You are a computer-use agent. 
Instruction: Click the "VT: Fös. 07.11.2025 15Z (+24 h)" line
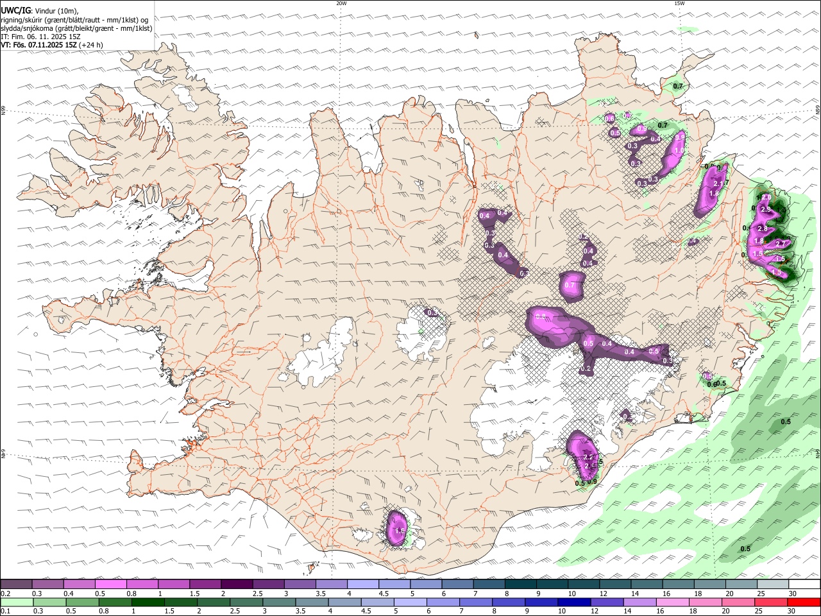pyautogui.click(x=51, y=45)
